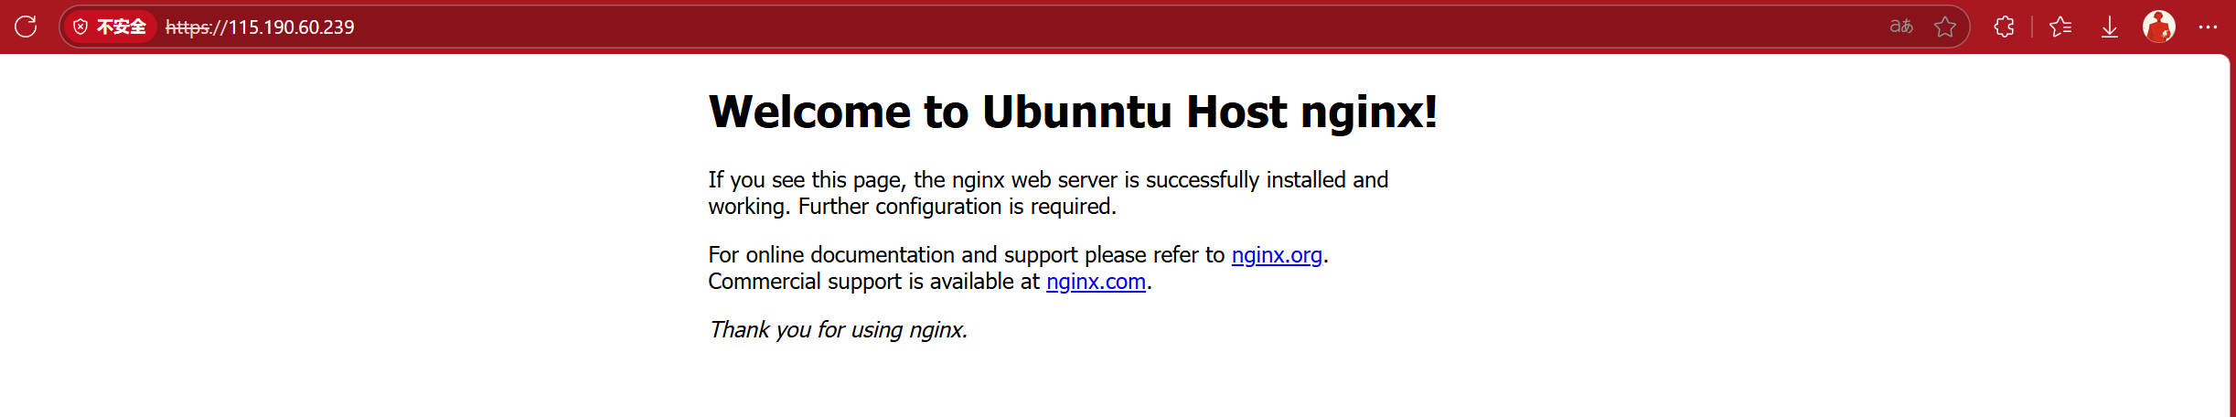
Task: Click 'Further configuration is required' text
Action: (x=958, y=207)
